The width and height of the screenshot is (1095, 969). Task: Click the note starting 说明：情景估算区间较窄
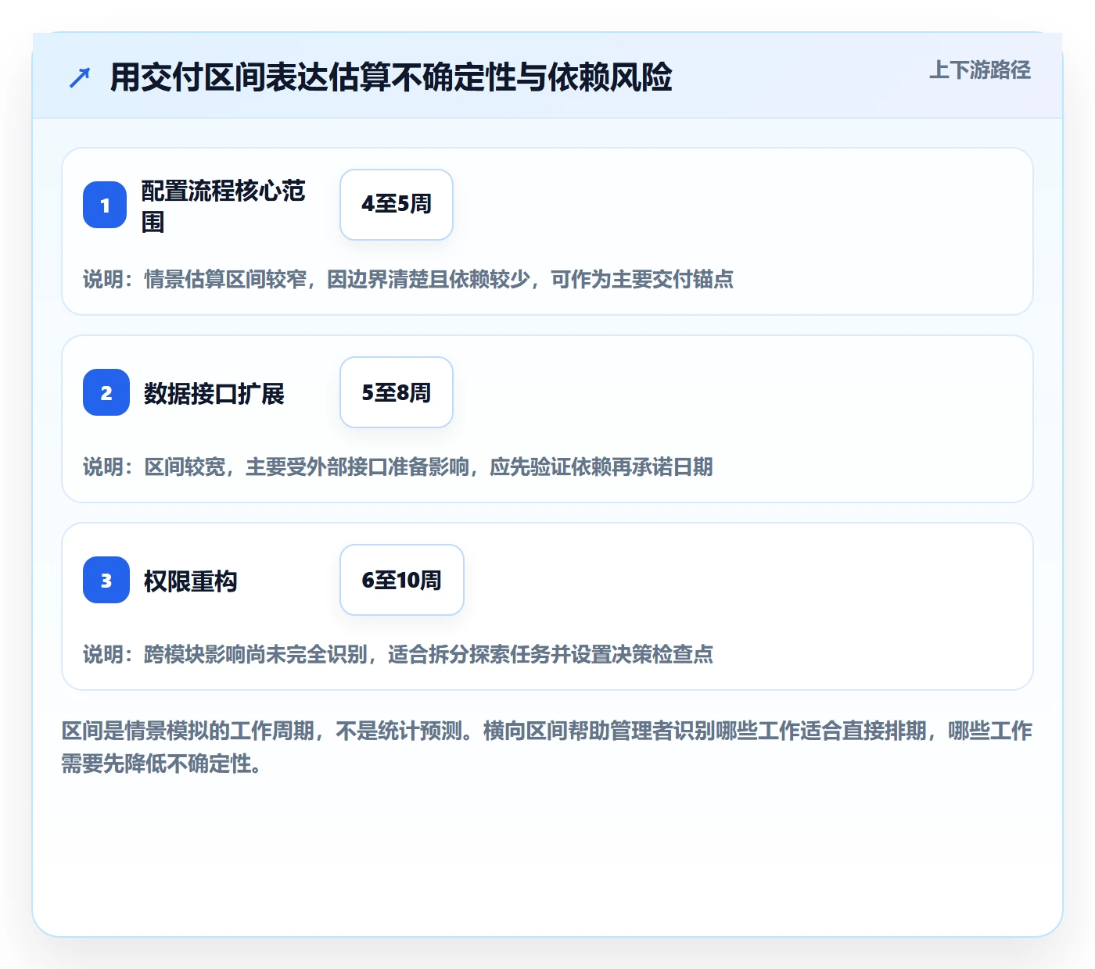click(408, 279)
